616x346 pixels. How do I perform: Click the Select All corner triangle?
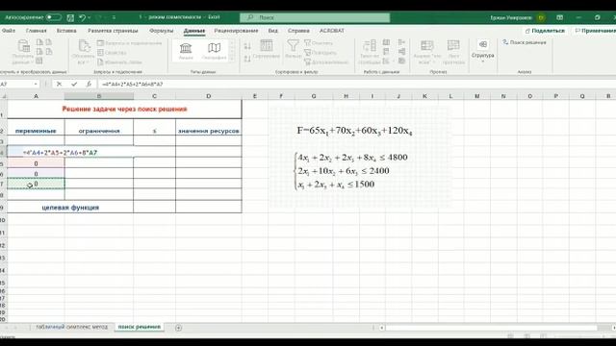point(4,96)
